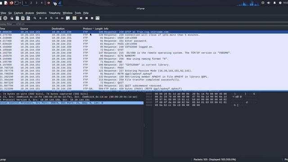Find a packet with the magnifier icon
The image size is (288, 162).
(35, 18)
